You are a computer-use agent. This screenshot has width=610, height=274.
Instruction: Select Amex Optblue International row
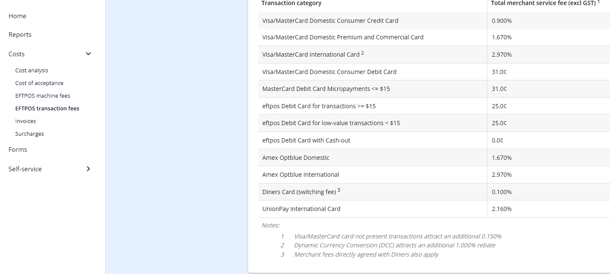pyautogui.click(x=434, y=175)
